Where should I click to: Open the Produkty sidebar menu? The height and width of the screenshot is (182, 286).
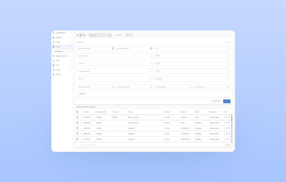[x=62, y=42]
